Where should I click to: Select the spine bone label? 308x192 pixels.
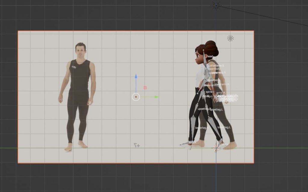click(x=209, y=92)
